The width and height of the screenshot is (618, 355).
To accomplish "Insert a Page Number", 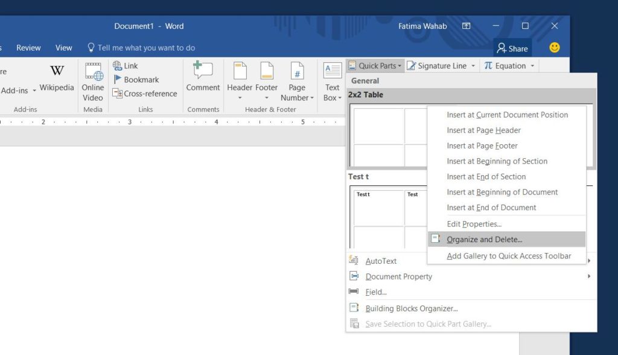I will 297,82.
